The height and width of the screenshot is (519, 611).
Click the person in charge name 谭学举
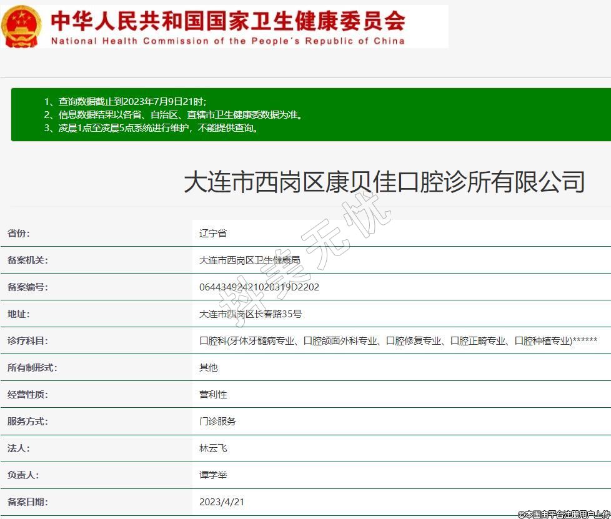(x=212, y=475)
